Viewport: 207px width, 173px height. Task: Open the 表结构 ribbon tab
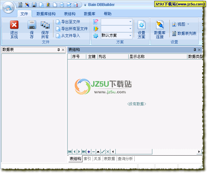[x=70, y=14]
